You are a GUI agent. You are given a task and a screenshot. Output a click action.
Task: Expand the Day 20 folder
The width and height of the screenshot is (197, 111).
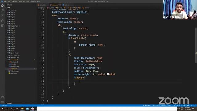pos(13,14)
